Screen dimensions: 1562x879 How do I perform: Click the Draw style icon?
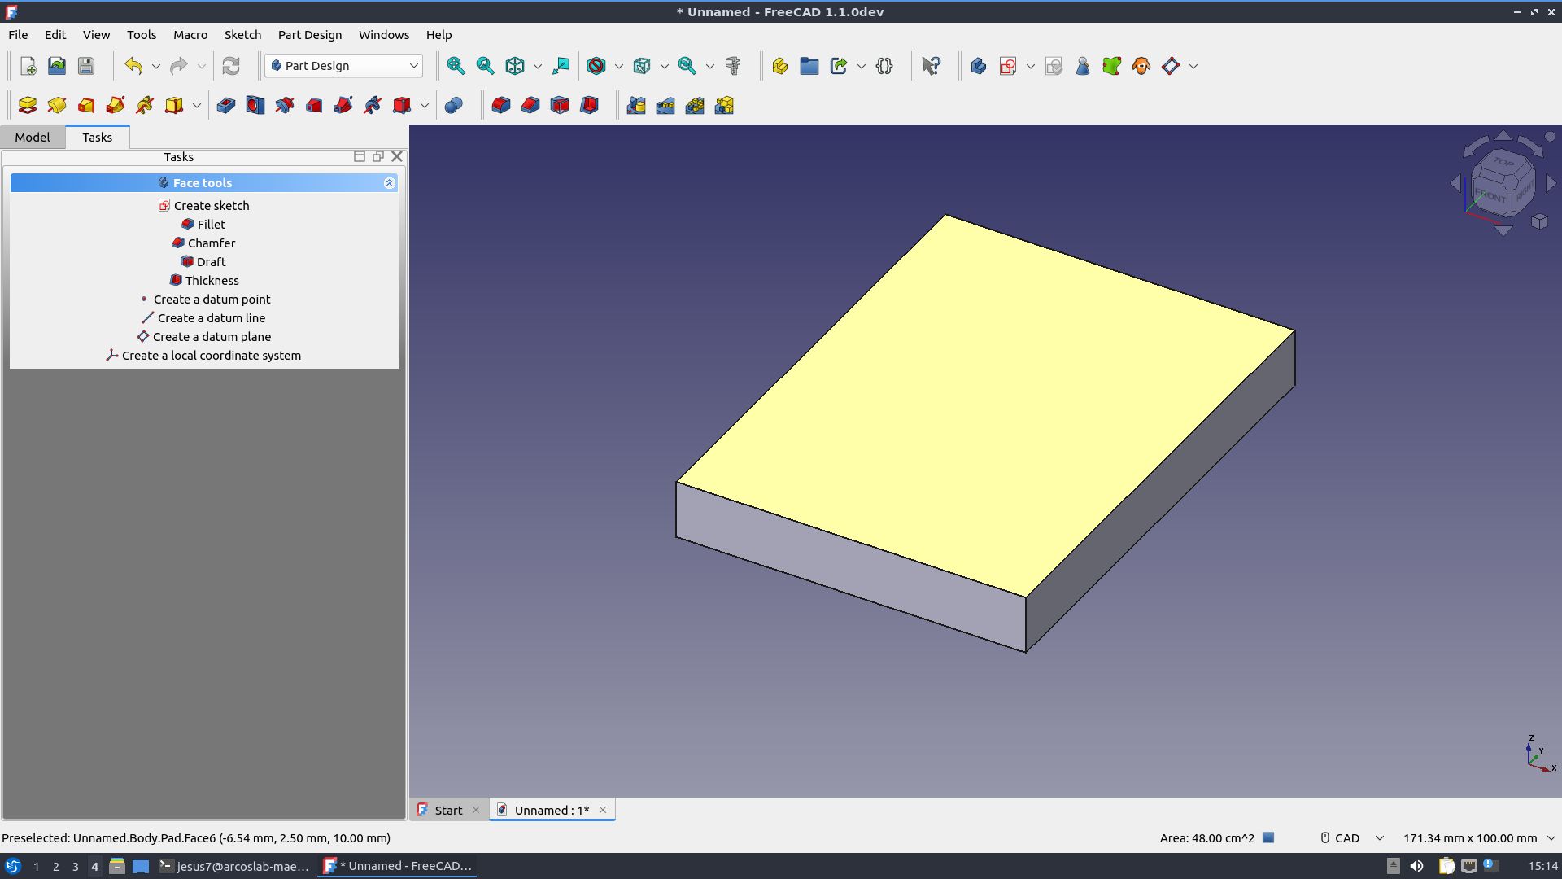[x=596, y=66]
